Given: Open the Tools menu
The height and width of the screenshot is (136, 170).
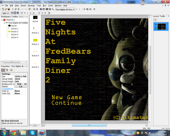Looking at the screenshot, I should coord(50,6).
